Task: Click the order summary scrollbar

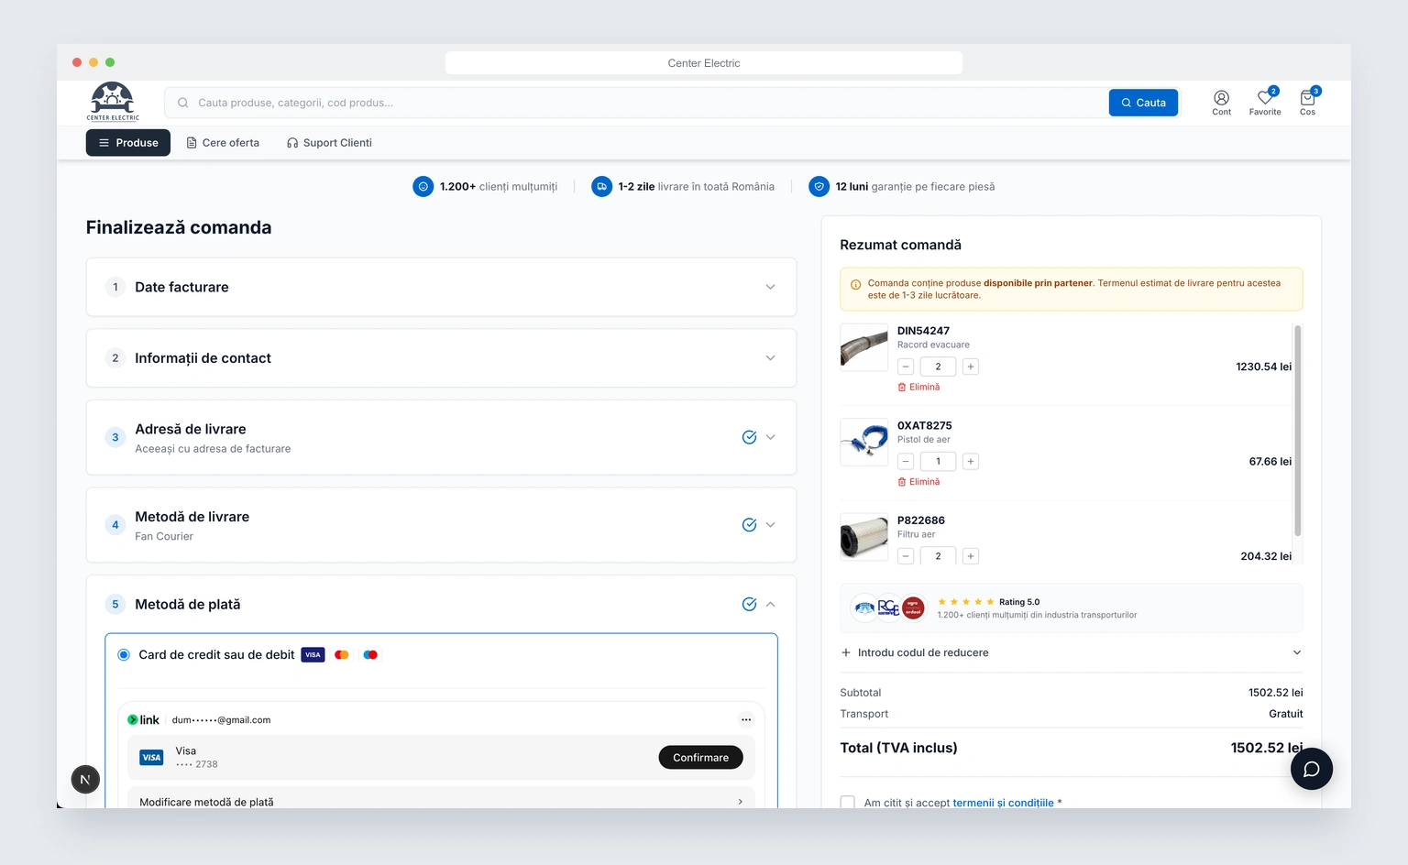Action: [1298, 431]
